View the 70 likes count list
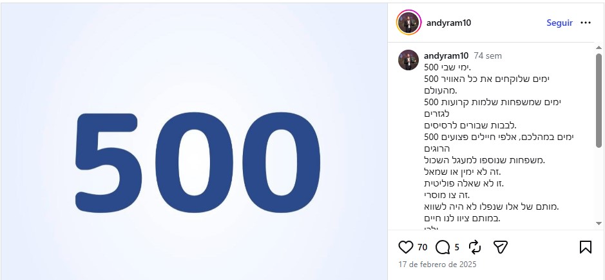The image size is (605, 280). coord(422,247)
